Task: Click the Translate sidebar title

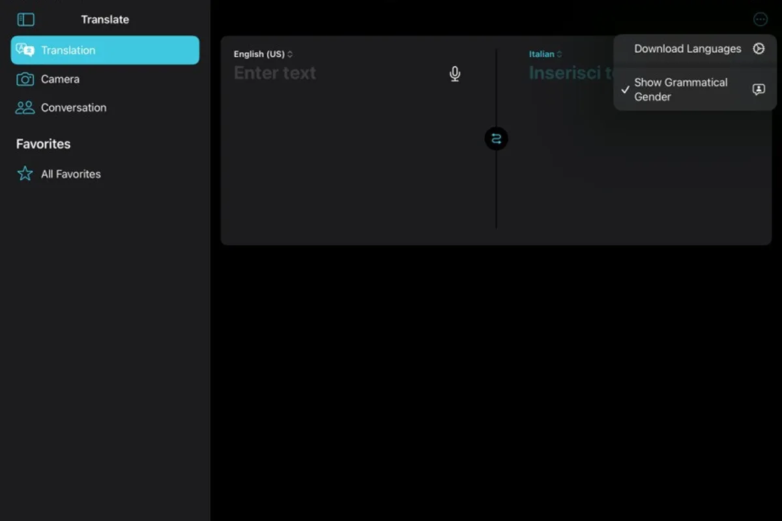Action: [105, 20]
